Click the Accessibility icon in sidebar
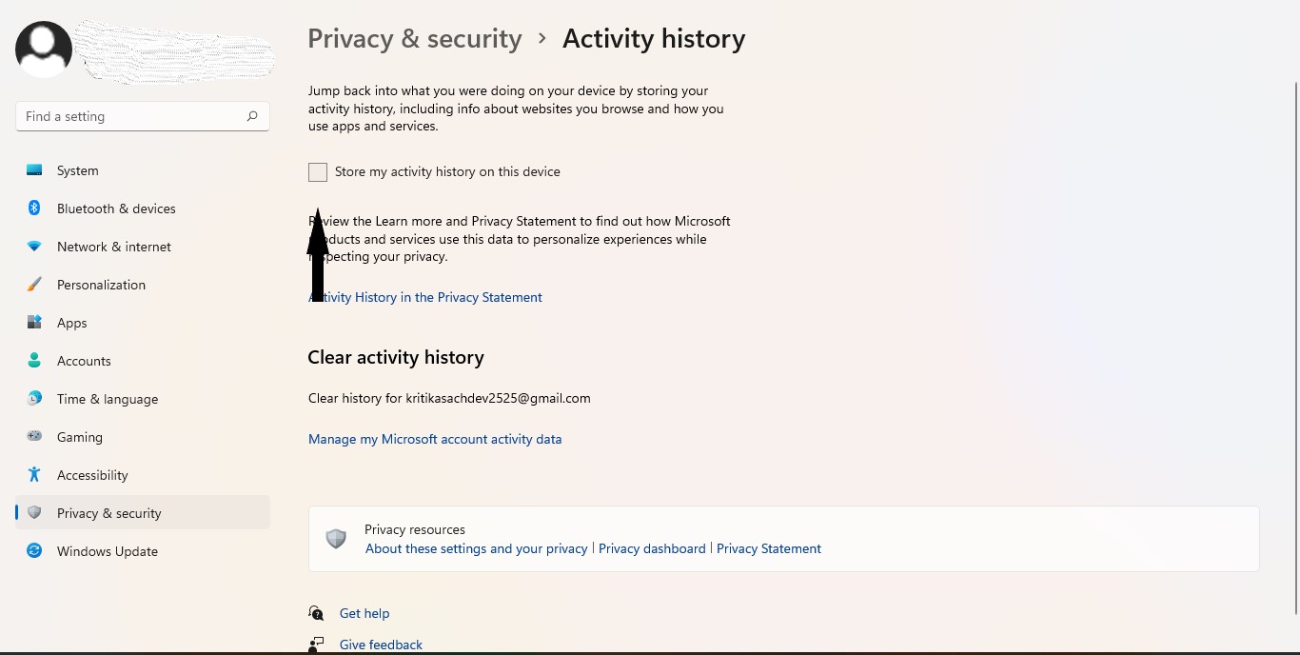The width and height of the screenshot is (1300, 655). tap(34, 475)
